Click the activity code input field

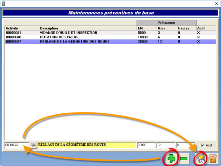coord(17,145)
